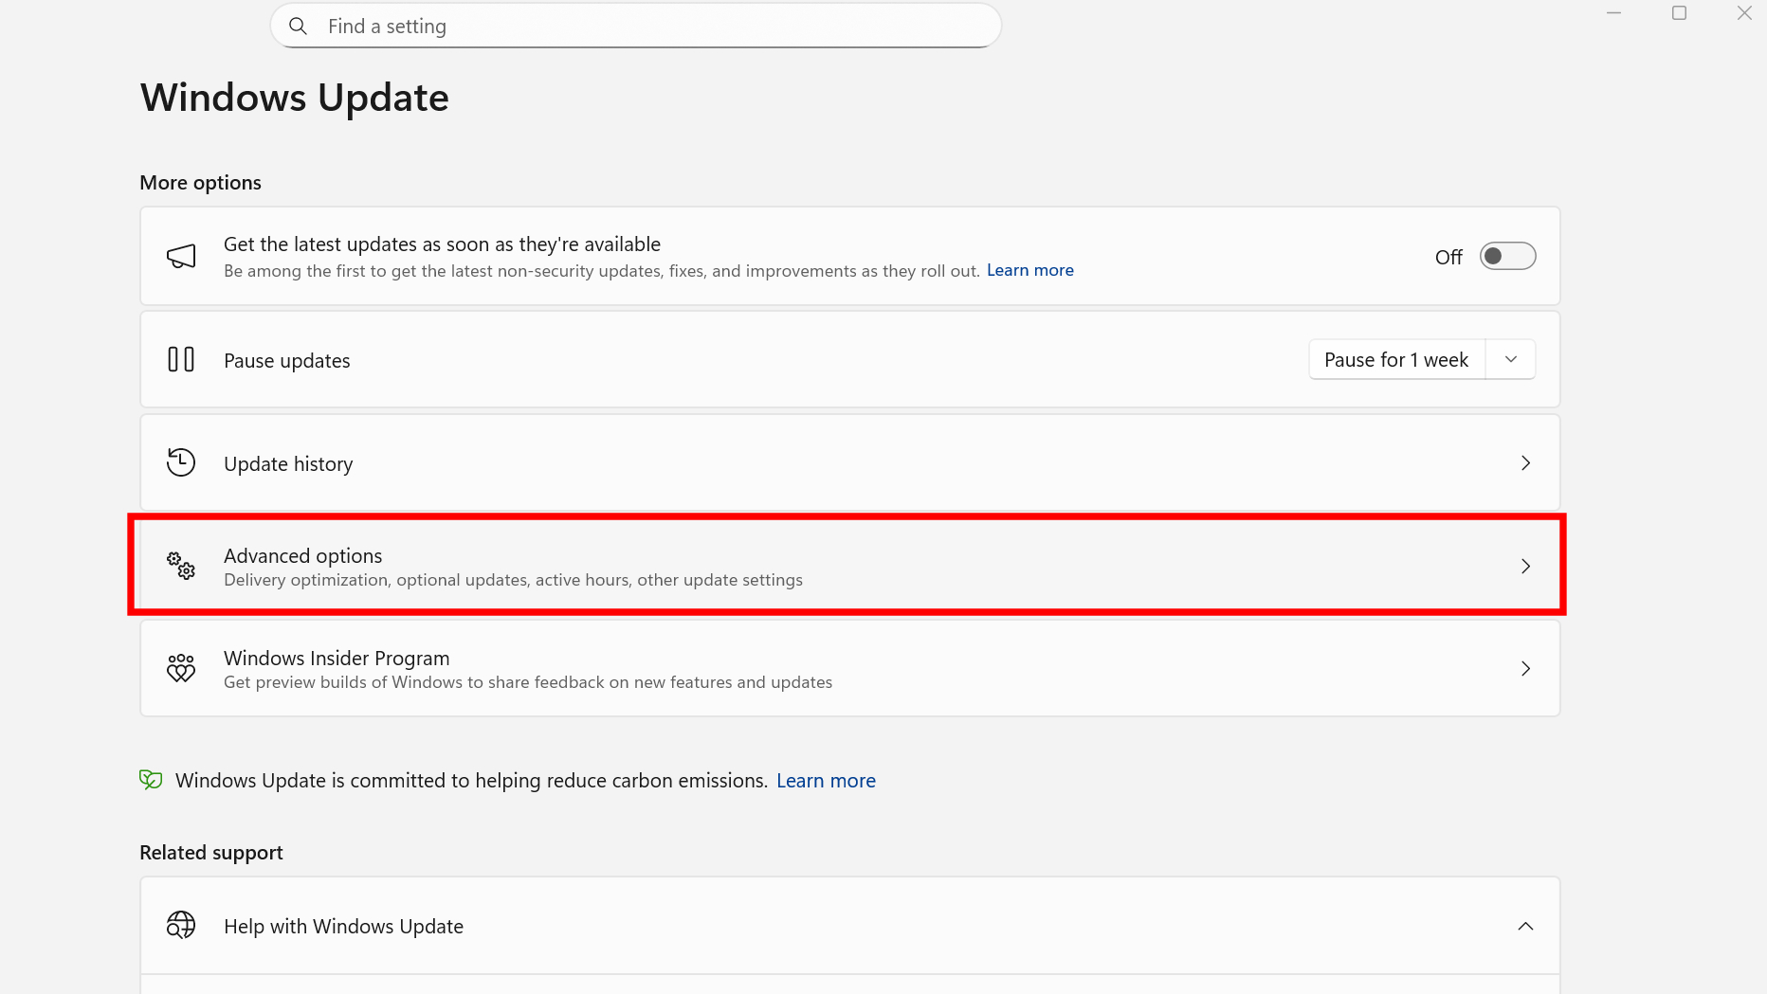Enable getting the latest updates immediately
The height and width of the screenshot is (994, 1767).
click(1507, 256)
